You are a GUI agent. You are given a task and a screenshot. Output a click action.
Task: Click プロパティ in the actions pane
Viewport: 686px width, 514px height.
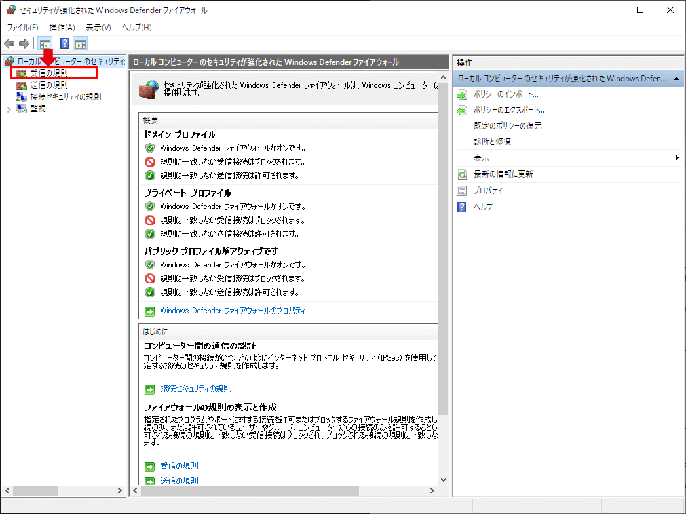pyautogui.click(x=488, y=191)
